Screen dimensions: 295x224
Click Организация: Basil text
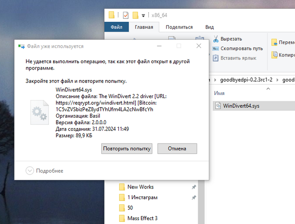(78, 116)
